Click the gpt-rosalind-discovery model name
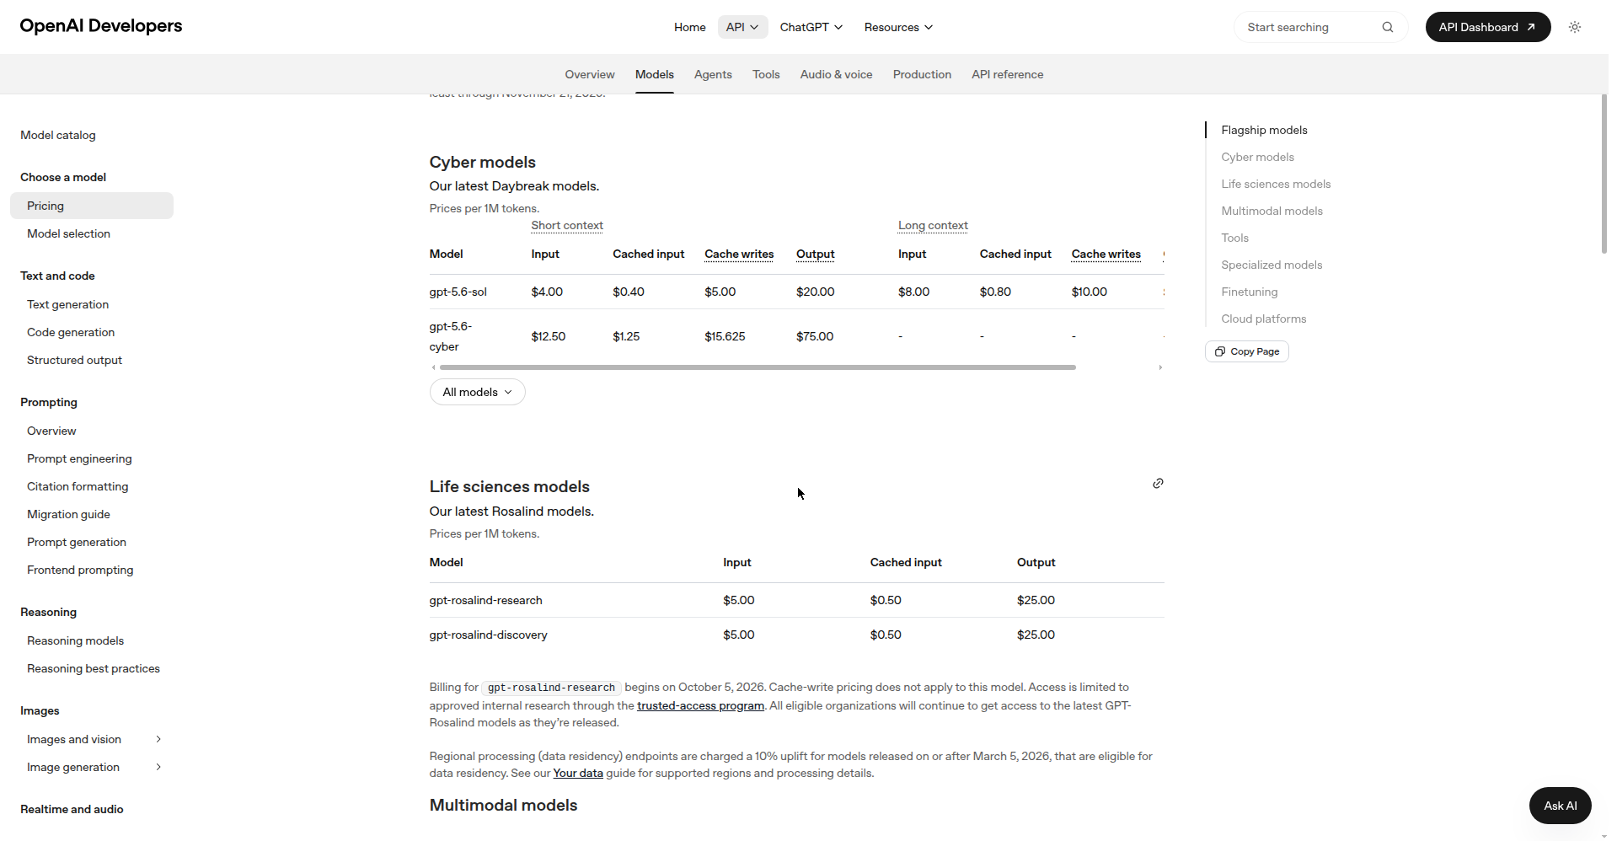Screen dimensions: 1617x841 coord(488,635)
